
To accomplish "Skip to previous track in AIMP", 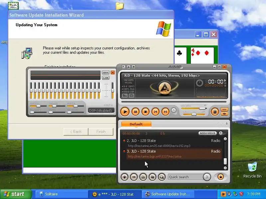I will pos(155,111).
